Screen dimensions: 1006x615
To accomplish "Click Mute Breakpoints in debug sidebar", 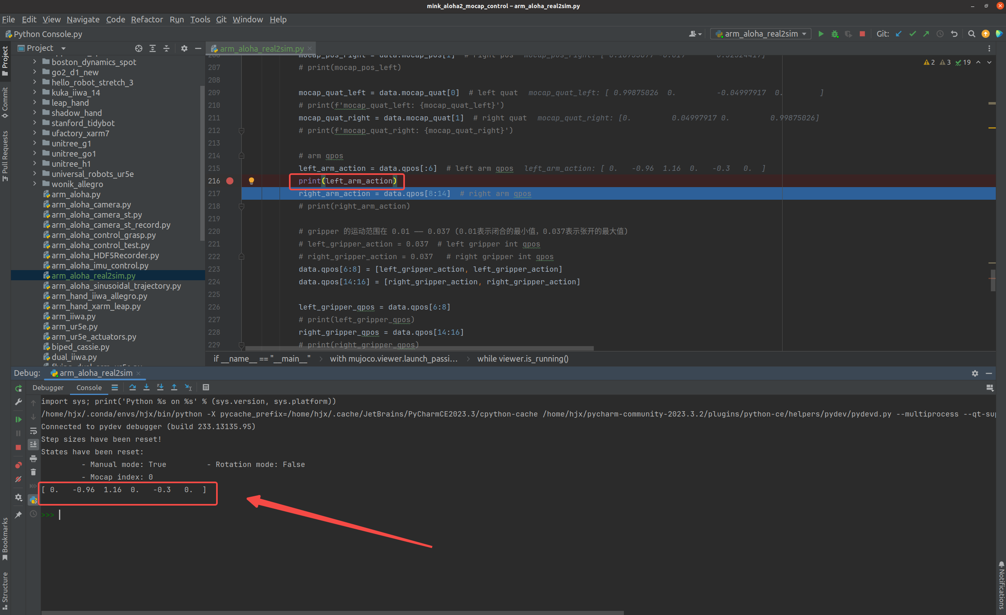I will pos(18,479).
